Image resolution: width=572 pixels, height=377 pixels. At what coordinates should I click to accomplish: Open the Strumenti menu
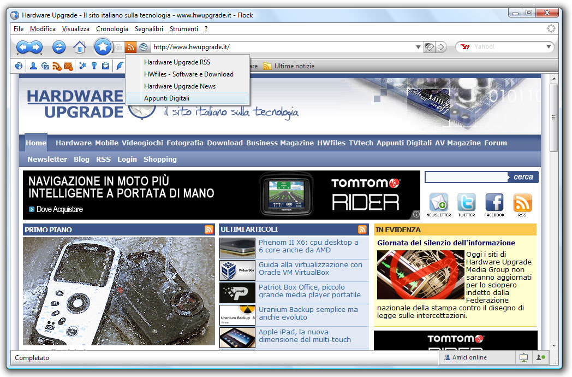(184, 29)
